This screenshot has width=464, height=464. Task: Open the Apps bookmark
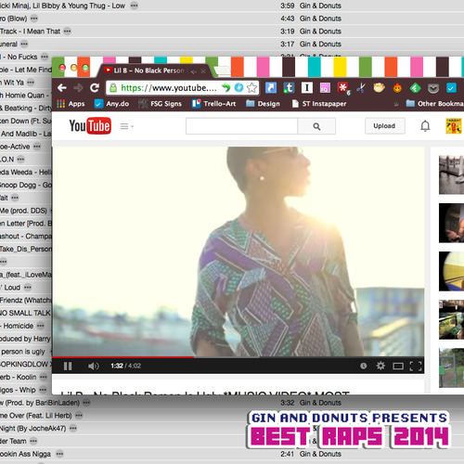(71, 104)
